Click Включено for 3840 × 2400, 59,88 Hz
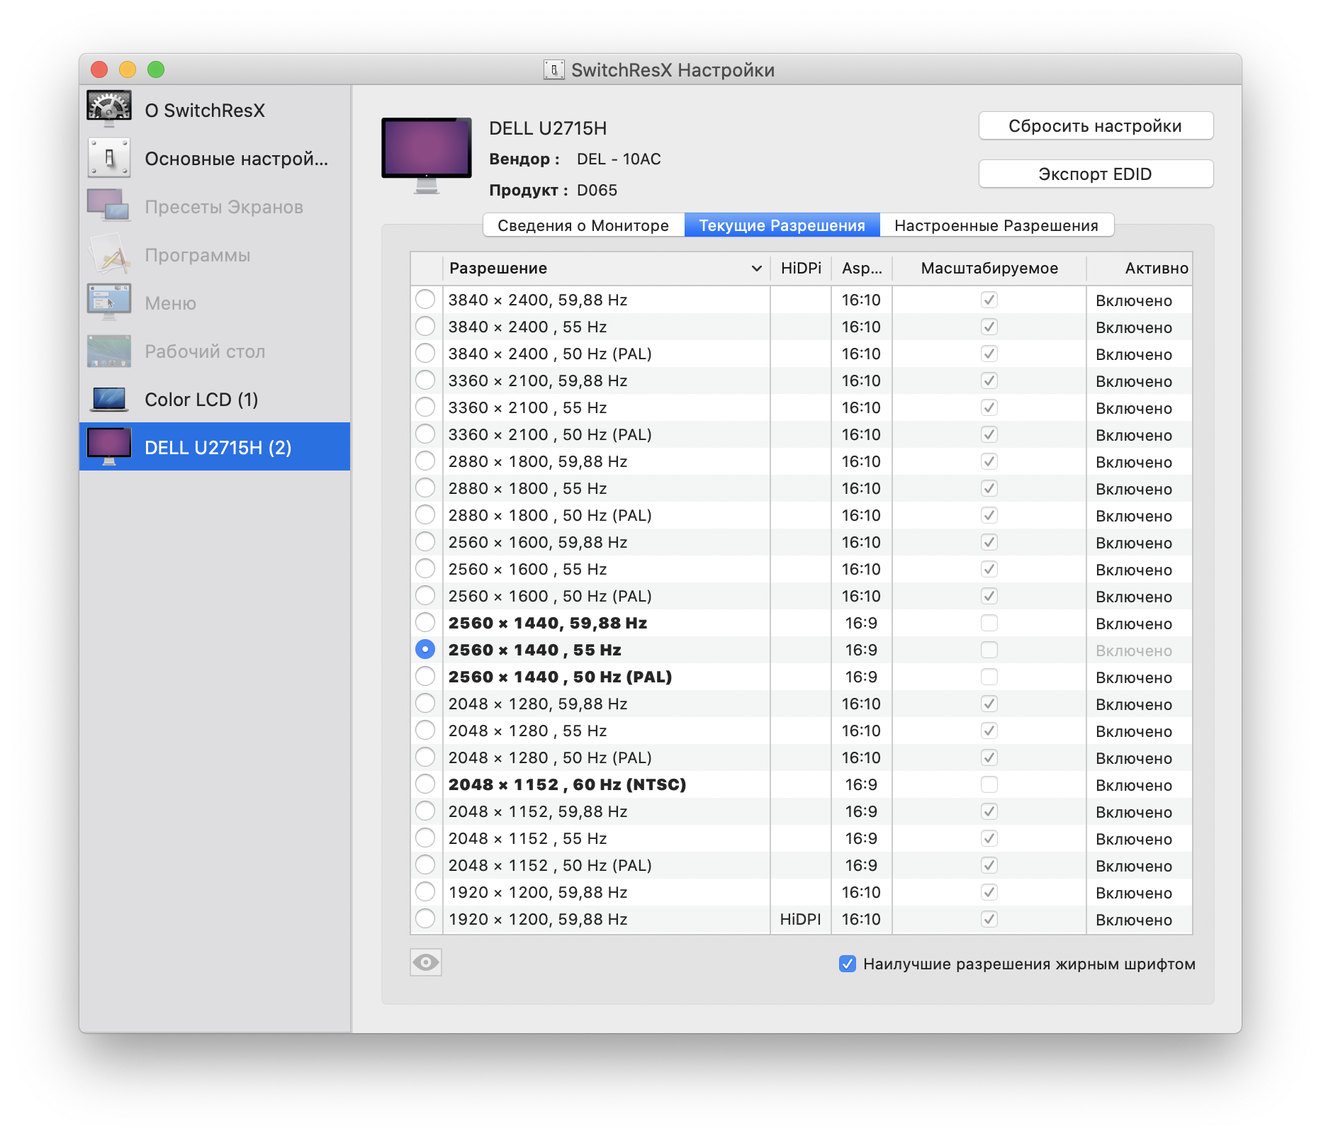This screenshot has width=1321, height=1138. pos(1134,300)
